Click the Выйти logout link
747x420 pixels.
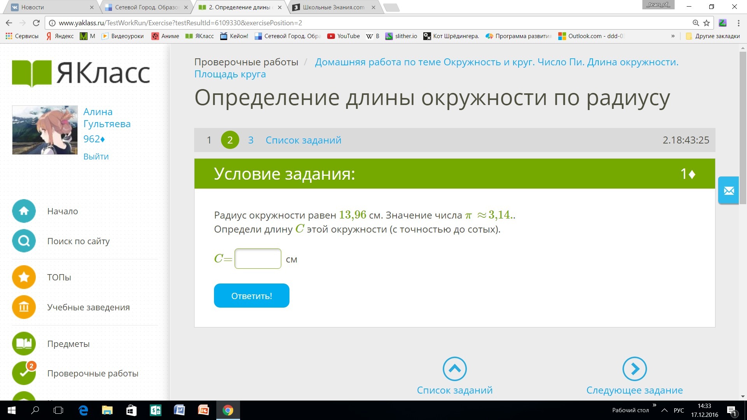pos(96,156)
